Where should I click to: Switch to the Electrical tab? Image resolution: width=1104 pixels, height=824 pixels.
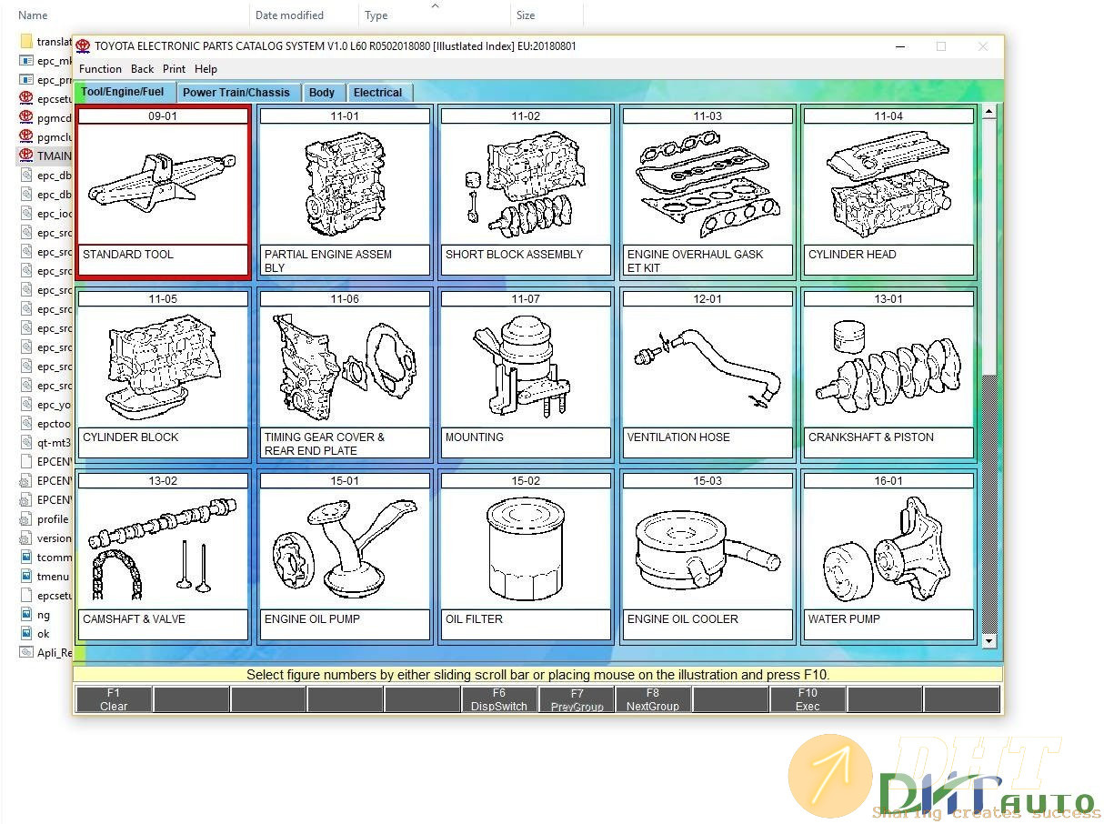pos(378,93)
